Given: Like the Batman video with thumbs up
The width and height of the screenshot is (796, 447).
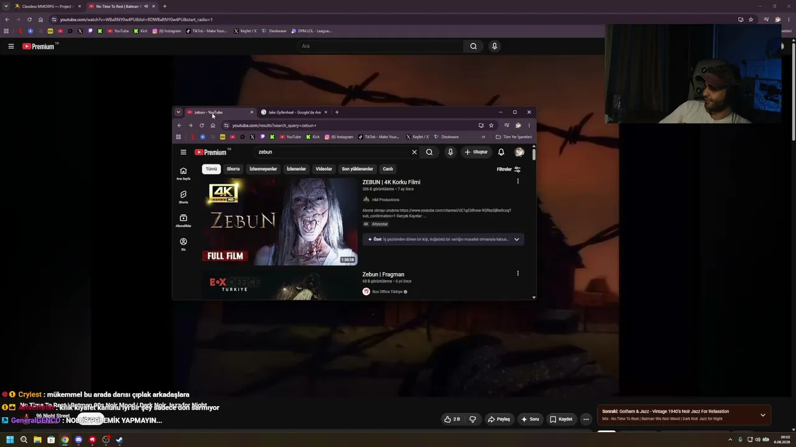Looking at the screenshot, I should point(452,419).
